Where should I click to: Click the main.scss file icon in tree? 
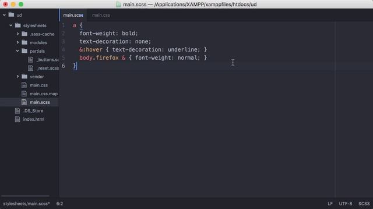(x=24, y=102)
